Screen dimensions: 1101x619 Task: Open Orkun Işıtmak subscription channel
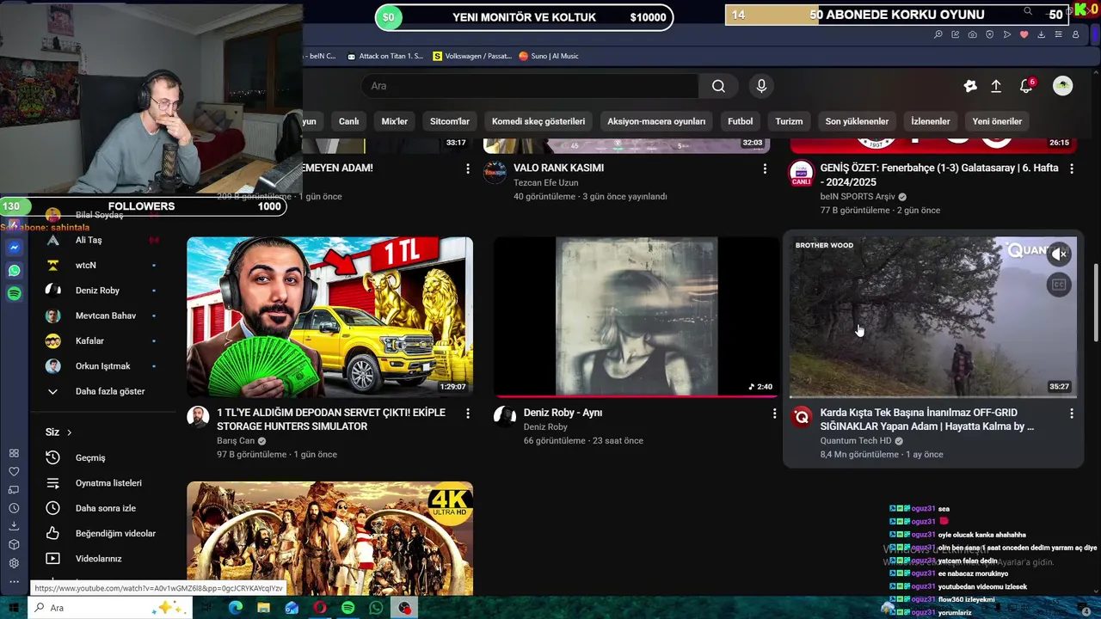(x=101, y=366)
